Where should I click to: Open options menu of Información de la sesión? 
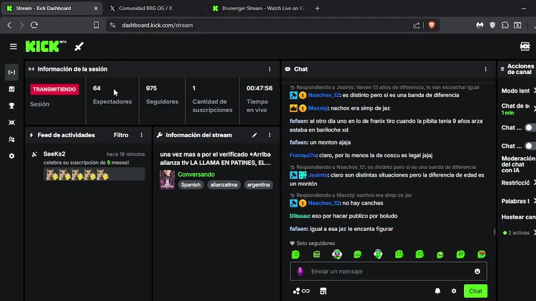[x=270, y=69]
